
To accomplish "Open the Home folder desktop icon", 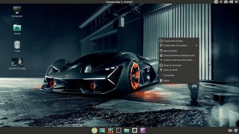I will point(17,29).
